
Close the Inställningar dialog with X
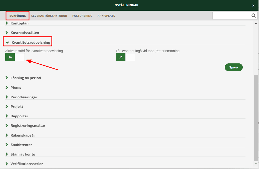[x=253, y=5]
